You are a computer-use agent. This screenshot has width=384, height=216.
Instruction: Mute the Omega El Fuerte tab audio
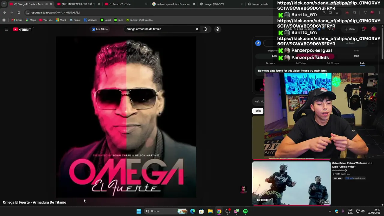(46, 4)
